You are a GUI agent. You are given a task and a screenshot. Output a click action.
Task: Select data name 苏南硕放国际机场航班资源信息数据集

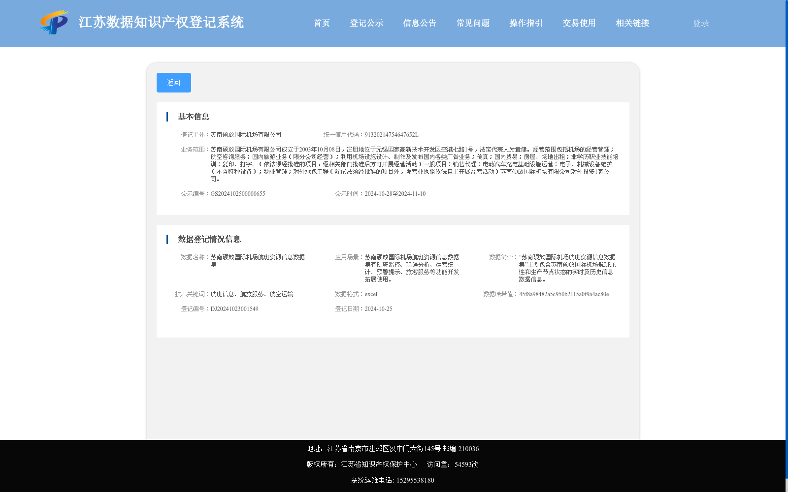click(x=258, y=261)
